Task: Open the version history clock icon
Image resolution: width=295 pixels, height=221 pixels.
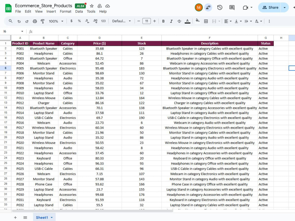Action: pos(219,8)
